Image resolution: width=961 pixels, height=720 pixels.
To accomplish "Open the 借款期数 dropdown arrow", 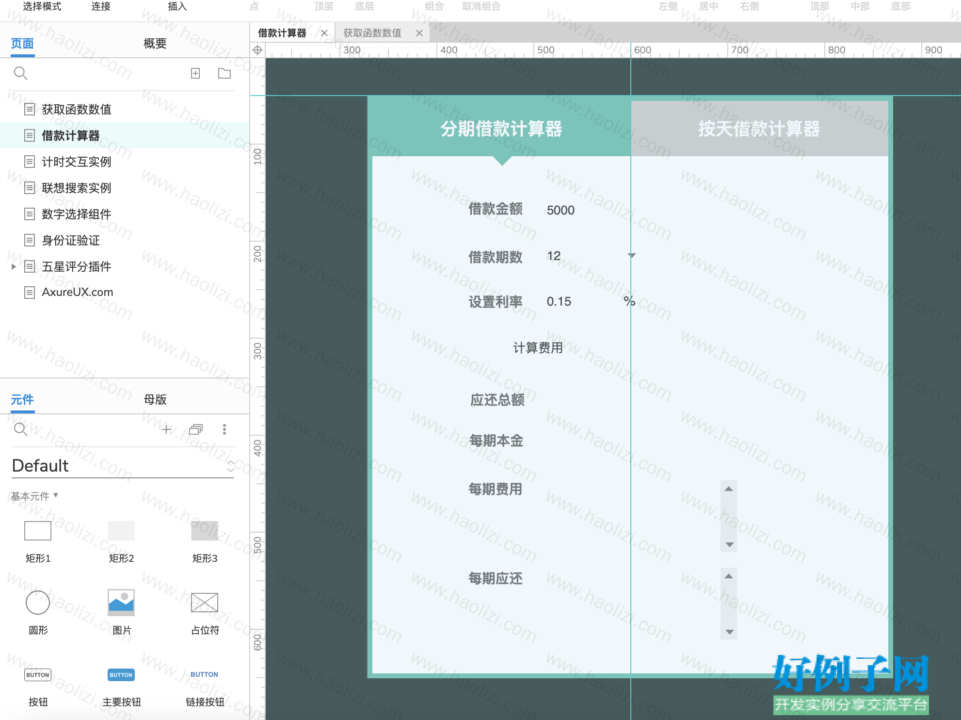I will (x=631, y=255).
